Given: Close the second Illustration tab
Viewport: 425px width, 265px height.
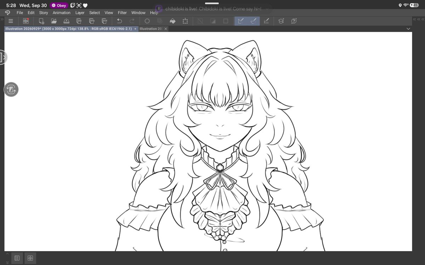Looking at the screenshot, I should pyautogui.click(x=166, y=29).
